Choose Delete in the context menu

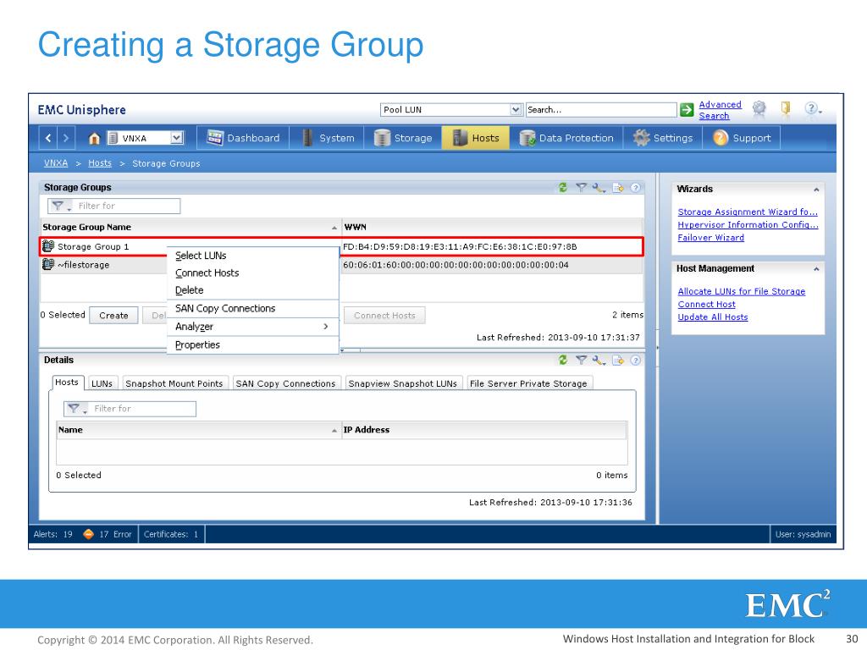pyautogui.click(x=253, y=290)
